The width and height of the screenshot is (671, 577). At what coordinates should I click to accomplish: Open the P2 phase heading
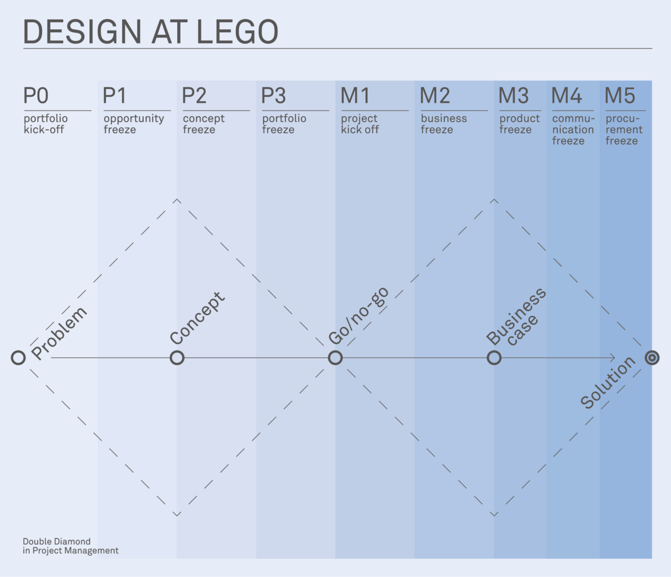pyautogui.click(x=195, y=96)
